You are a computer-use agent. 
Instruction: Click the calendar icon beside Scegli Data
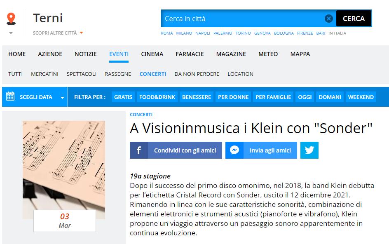(10, 96)
